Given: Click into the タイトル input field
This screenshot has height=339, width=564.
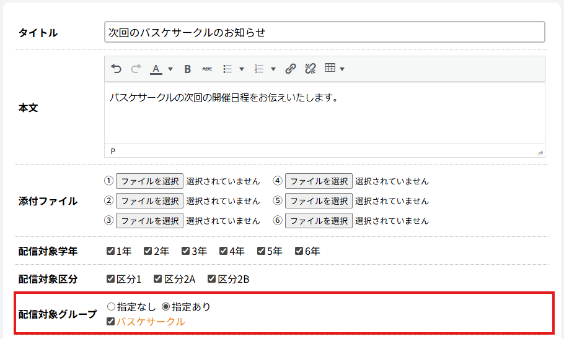Looking at the screenshot, I should click(x=324, y=32).
